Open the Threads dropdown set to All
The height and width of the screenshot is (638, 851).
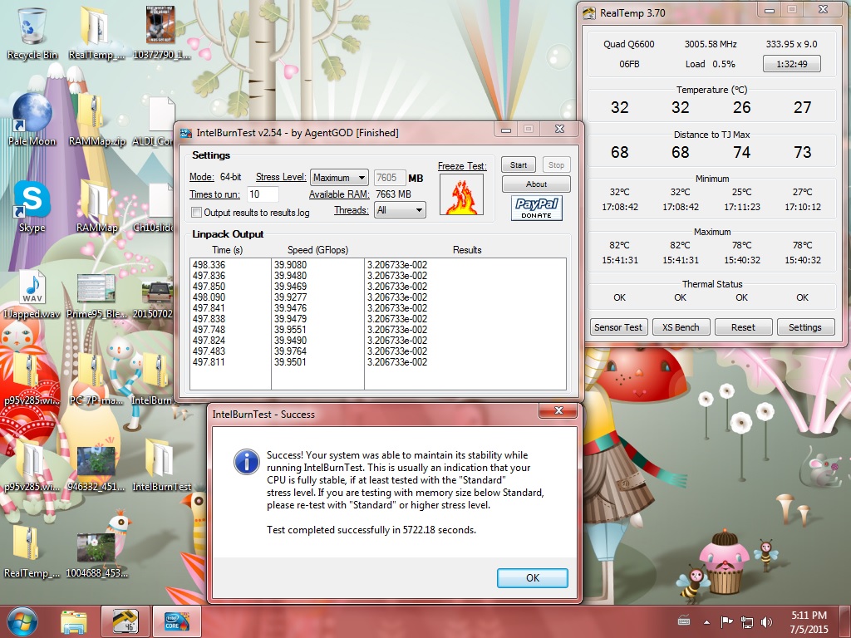coord(400,210)
